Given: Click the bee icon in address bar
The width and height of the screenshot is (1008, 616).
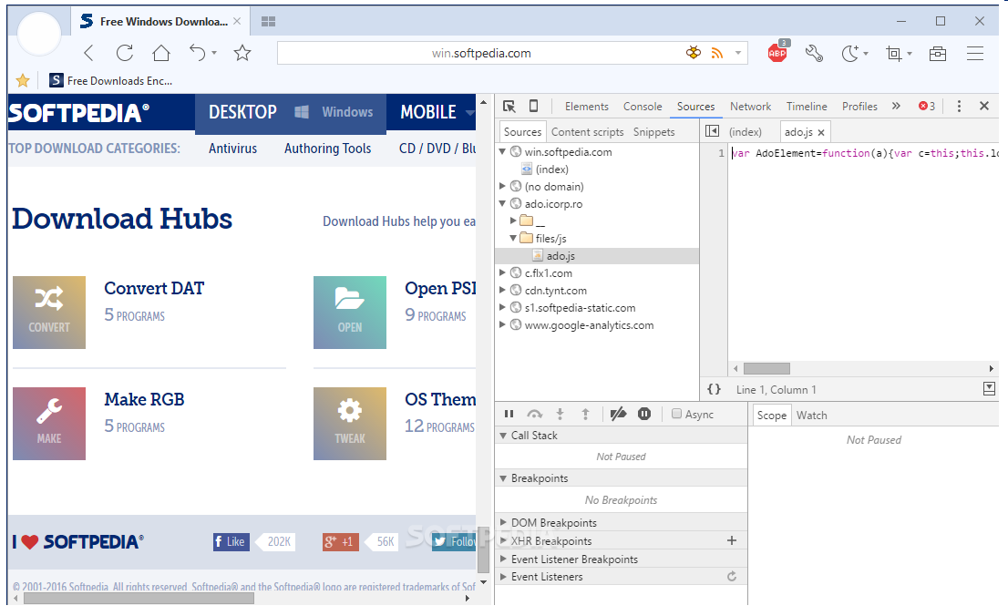Looking at the screenshot, I should 694,53.
